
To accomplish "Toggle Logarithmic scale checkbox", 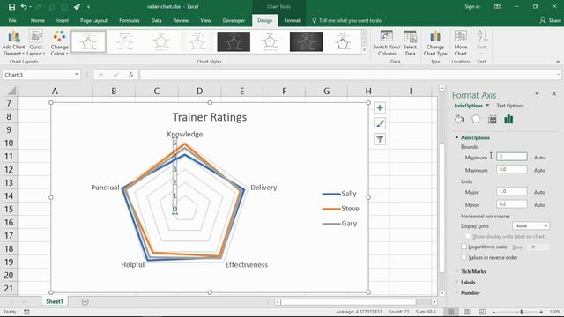I will tap(464, 247).
